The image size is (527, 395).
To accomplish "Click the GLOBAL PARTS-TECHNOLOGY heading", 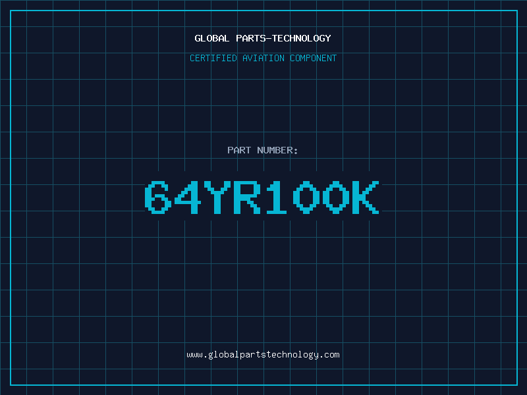I will coord(263,38).
